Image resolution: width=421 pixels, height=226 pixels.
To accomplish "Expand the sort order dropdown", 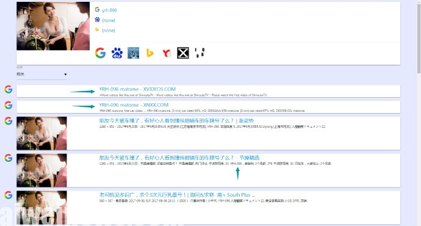I will [x=41, y=74].
